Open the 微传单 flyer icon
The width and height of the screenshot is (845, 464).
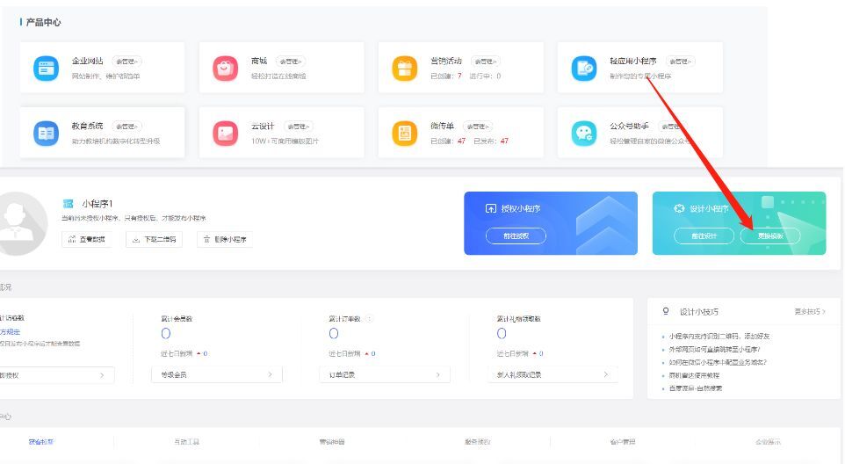[405, 133]
